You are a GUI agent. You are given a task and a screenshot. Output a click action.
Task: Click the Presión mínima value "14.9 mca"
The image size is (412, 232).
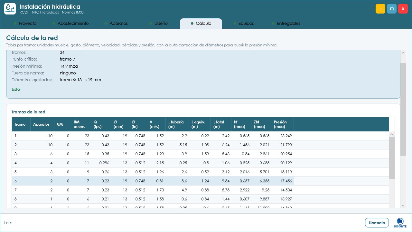pyautogui.click(x=69, y=66)
